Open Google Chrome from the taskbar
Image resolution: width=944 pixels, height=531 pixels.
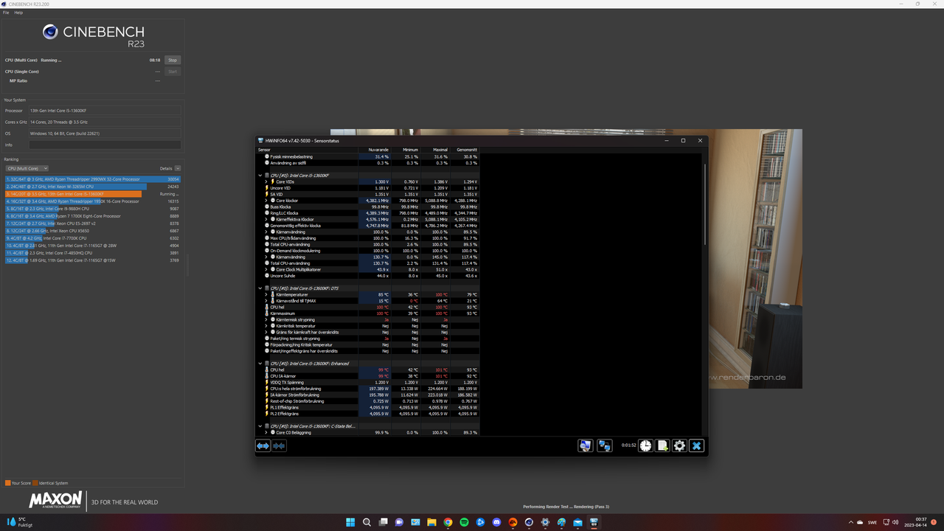[x=448, y=522]
